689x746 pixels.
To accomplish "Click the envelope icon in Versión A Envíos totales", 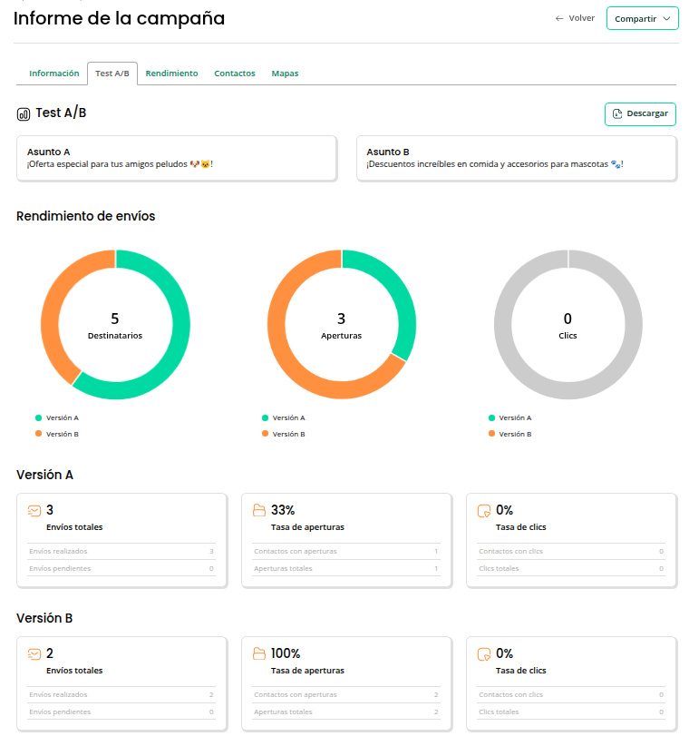I will click(x=34, y=510).
